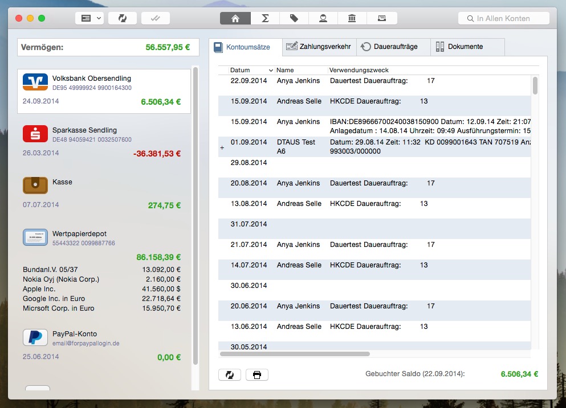
Task: Click the horizontal scrollbar under transactions
Action: tap(295, 354)
